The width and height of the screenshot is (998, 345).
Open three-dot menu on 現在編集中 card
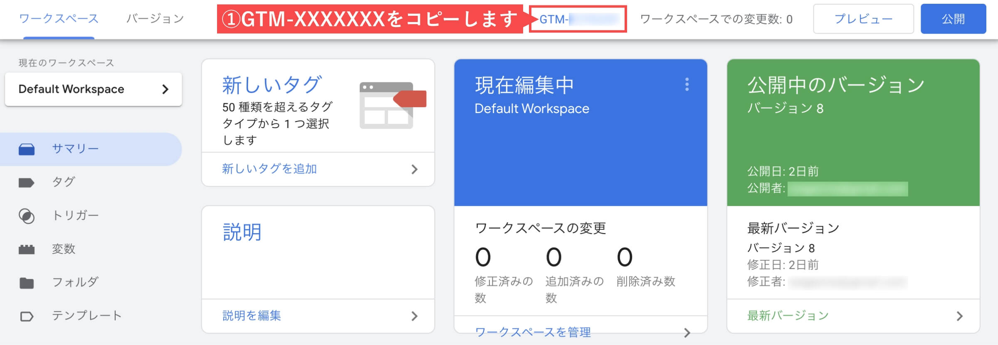coord(687,84)
